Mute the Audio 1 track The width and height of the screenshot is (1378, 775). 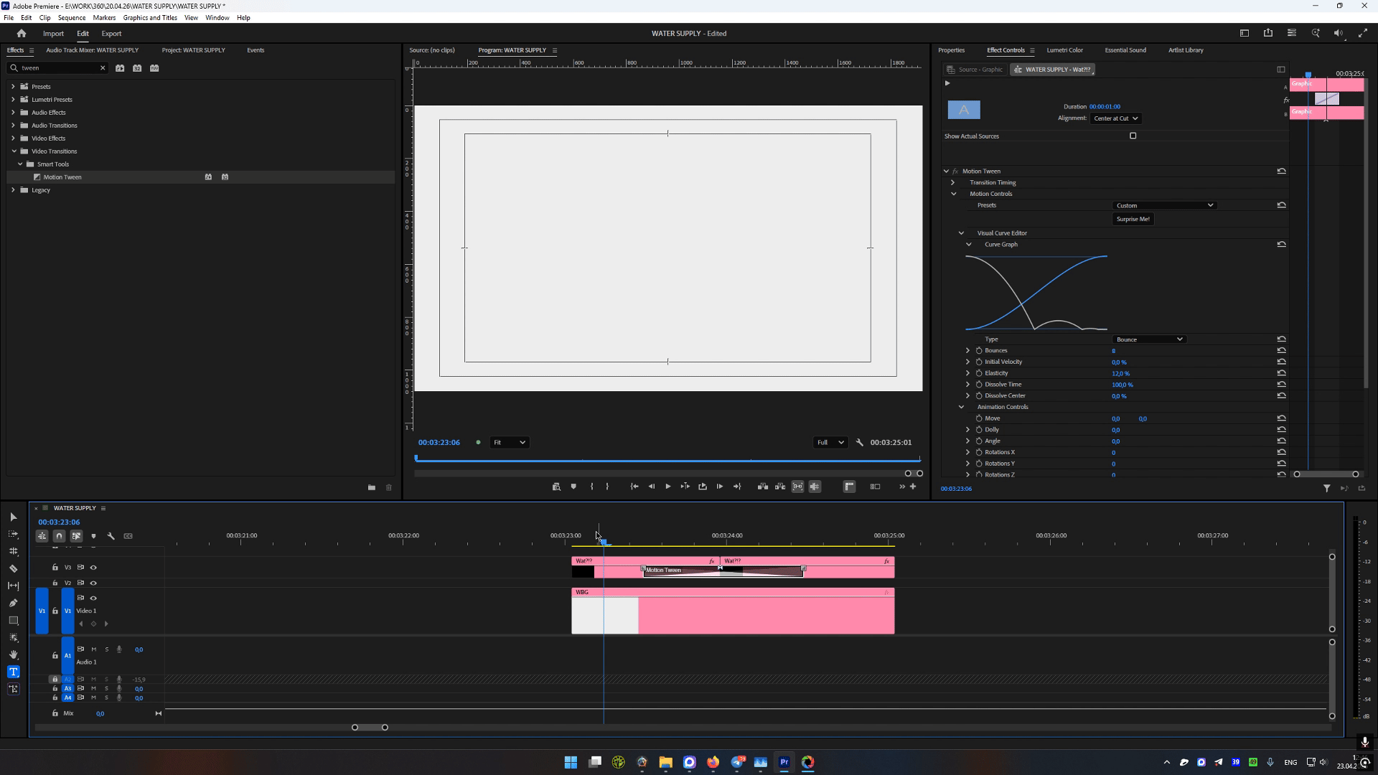tap(93, 649)
